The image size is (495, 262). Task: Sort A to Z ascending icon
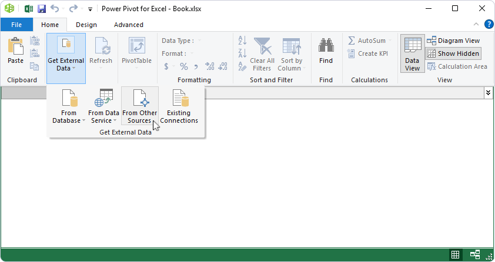click(x=242, y=41)
